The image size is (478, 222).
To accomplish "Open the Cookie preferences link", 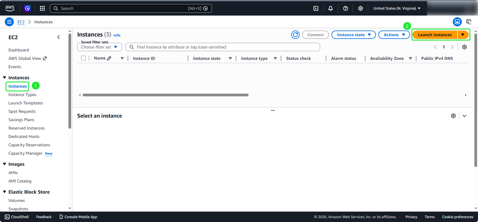I will click(x=458, y=217).
